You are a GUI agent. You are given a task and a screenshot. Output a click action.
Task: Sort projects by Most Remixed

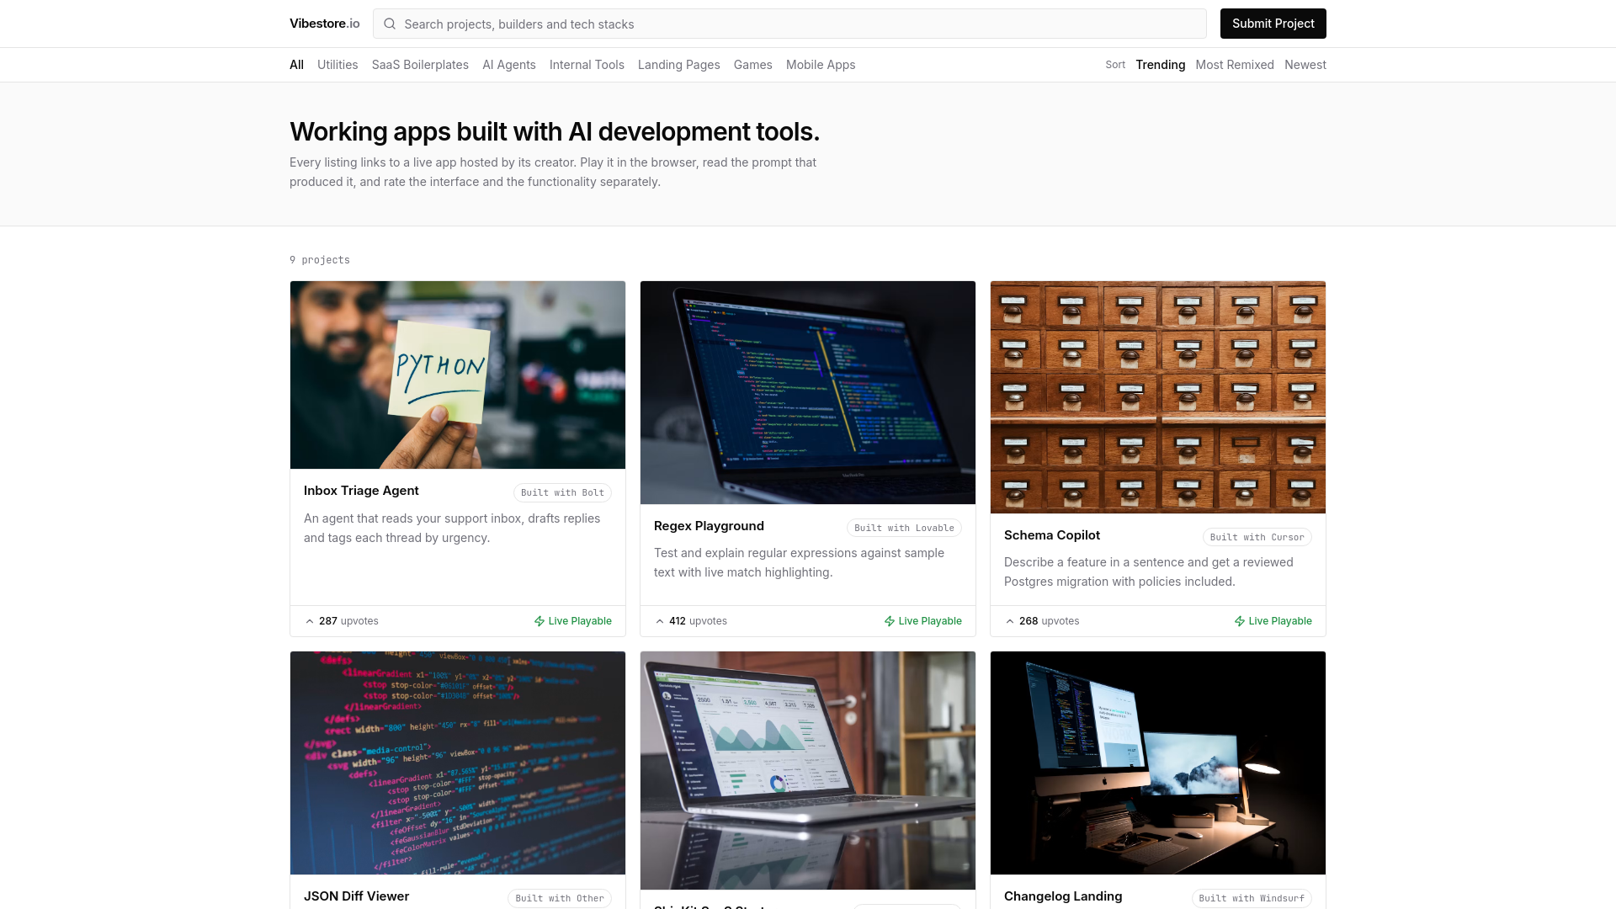pyautogui.click(x=1235, y=65)
